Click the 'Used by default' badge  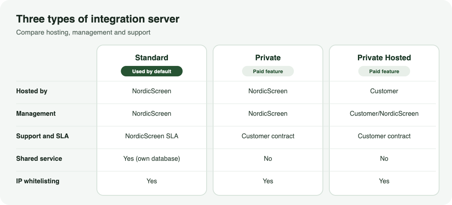pyautogui.click(x=152, y=71)
